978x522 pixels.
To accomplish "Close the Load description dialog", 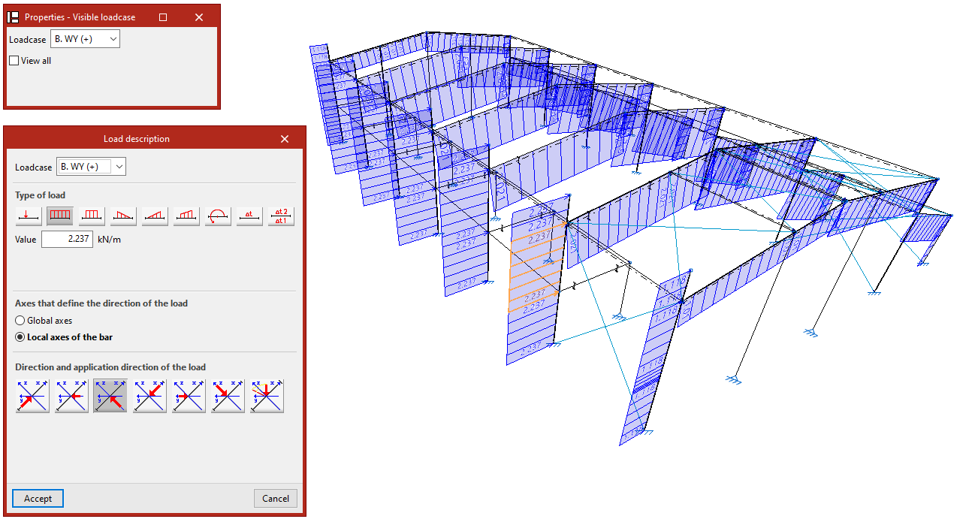I will point(285,139).
